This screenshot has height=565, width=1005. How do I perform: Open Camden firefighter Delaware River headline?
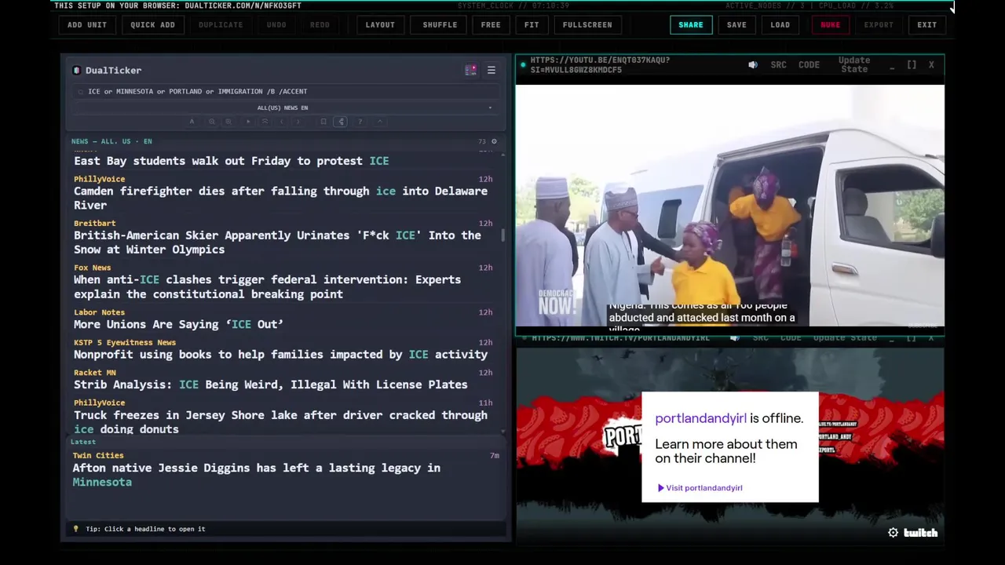click(280, 198)
